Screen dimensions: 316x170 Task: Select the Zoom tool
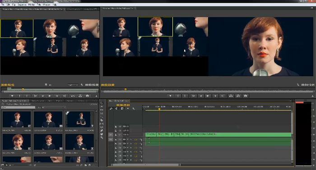click(102, 138)
